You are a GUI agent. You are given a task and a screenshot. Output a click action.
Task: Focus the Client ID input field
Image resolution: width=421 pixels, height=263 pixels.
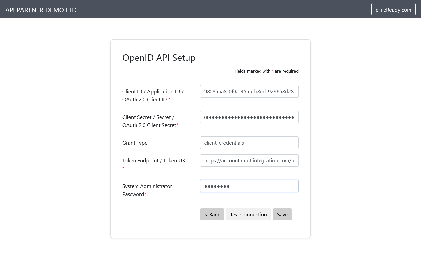tap(249, 91)
